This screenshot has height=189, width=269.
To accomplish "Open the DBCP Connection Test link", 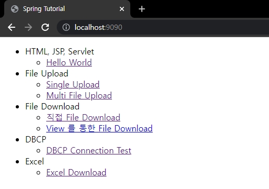I will click(x=89, y=150).
